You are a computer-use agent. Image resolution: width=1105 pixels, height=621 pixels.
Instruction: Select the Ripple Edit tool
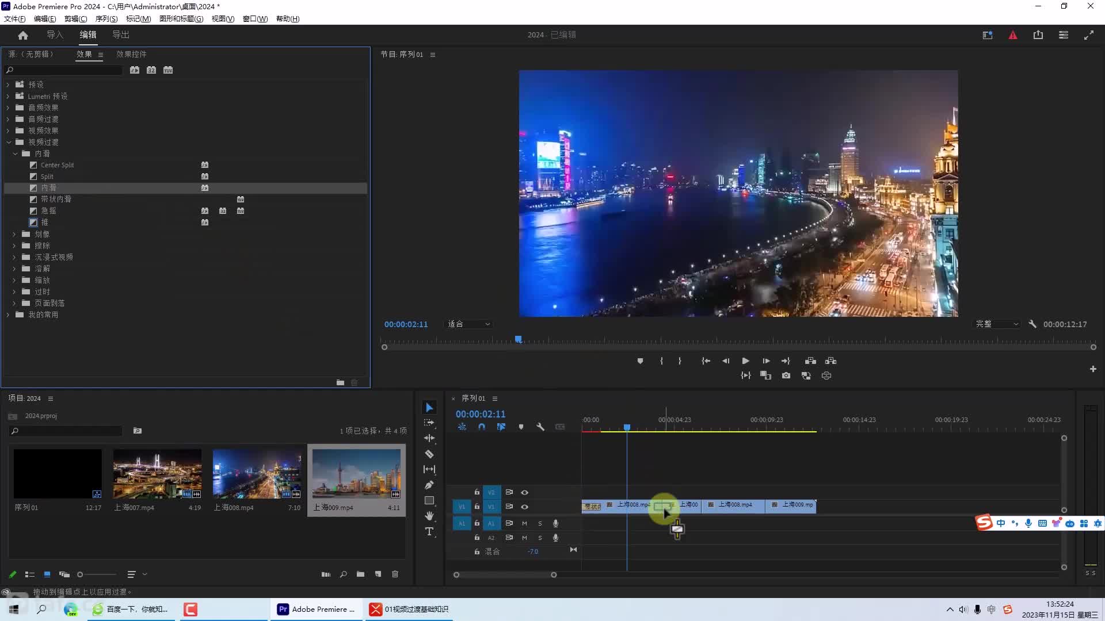pyautogui.click(x=429, y=438)
